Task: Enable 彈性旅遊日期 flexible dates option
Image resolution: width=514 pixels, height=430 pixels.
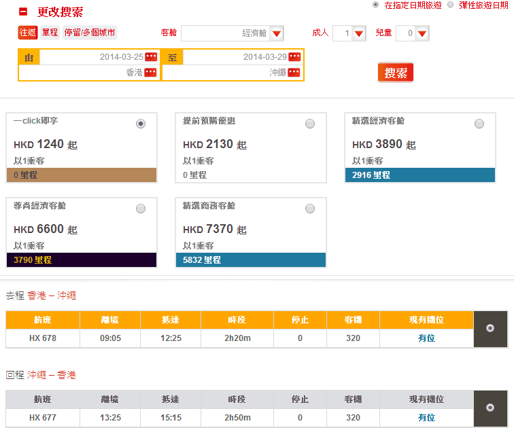Action: coord(450,5)
